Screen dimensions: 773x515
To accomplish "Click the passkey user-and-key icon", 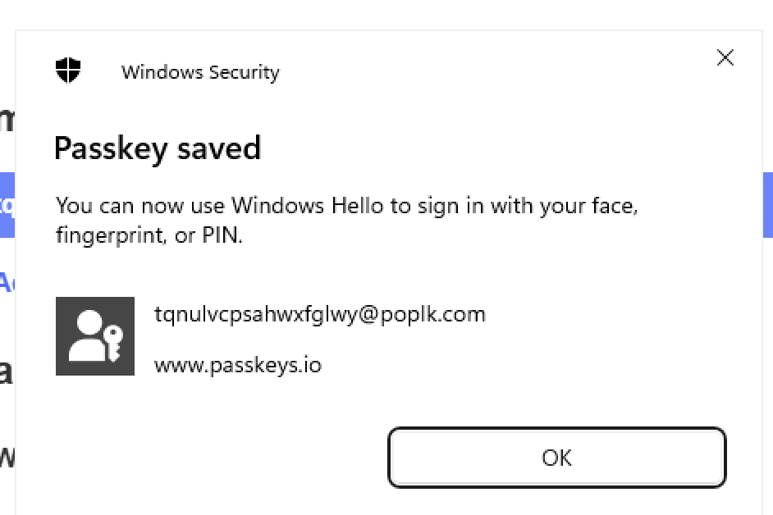I will [95, 336].
